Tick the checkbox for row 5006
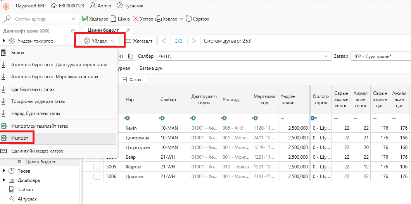The width and height of the screenshot is (411, 204). 97,176
